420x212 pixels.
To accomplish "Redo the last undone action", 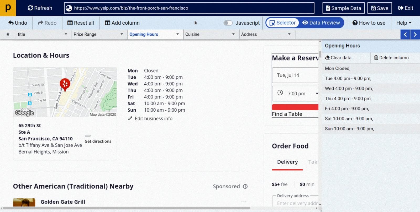I will coord(47,23).
